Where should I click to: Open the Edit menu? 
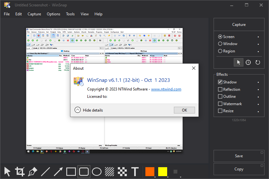point(19,14)
